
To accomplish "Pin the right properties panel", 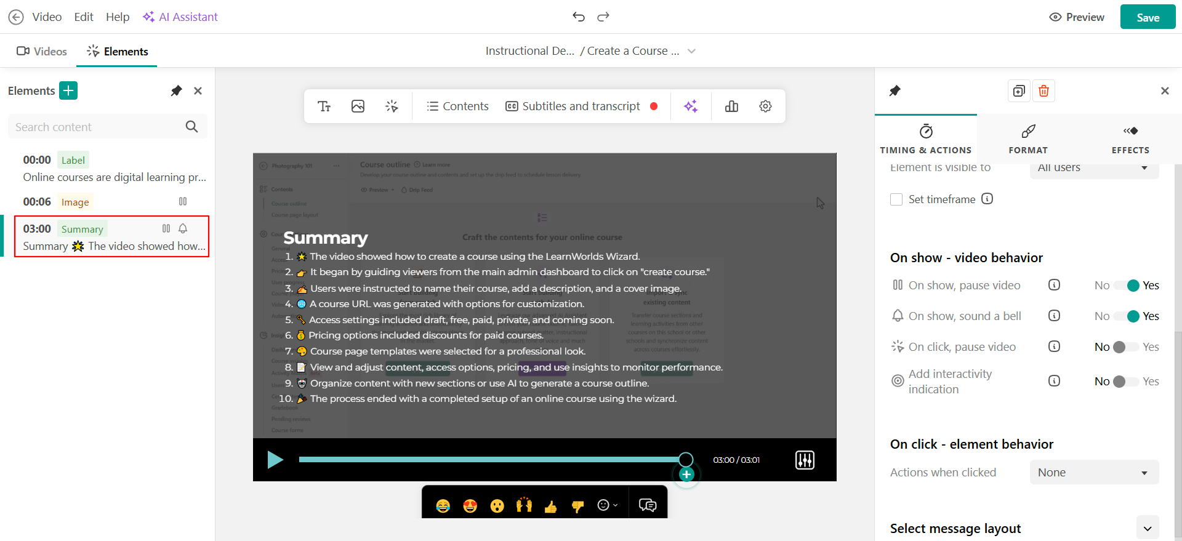I will [895, 91].
